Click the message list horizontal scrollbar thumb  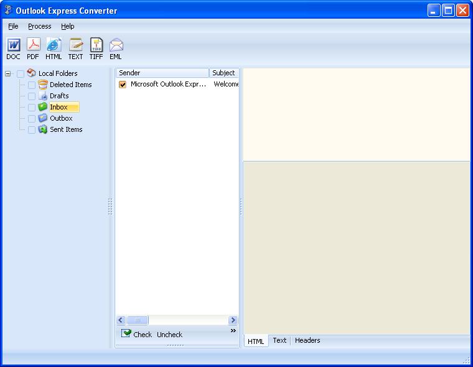coord(138,320)
